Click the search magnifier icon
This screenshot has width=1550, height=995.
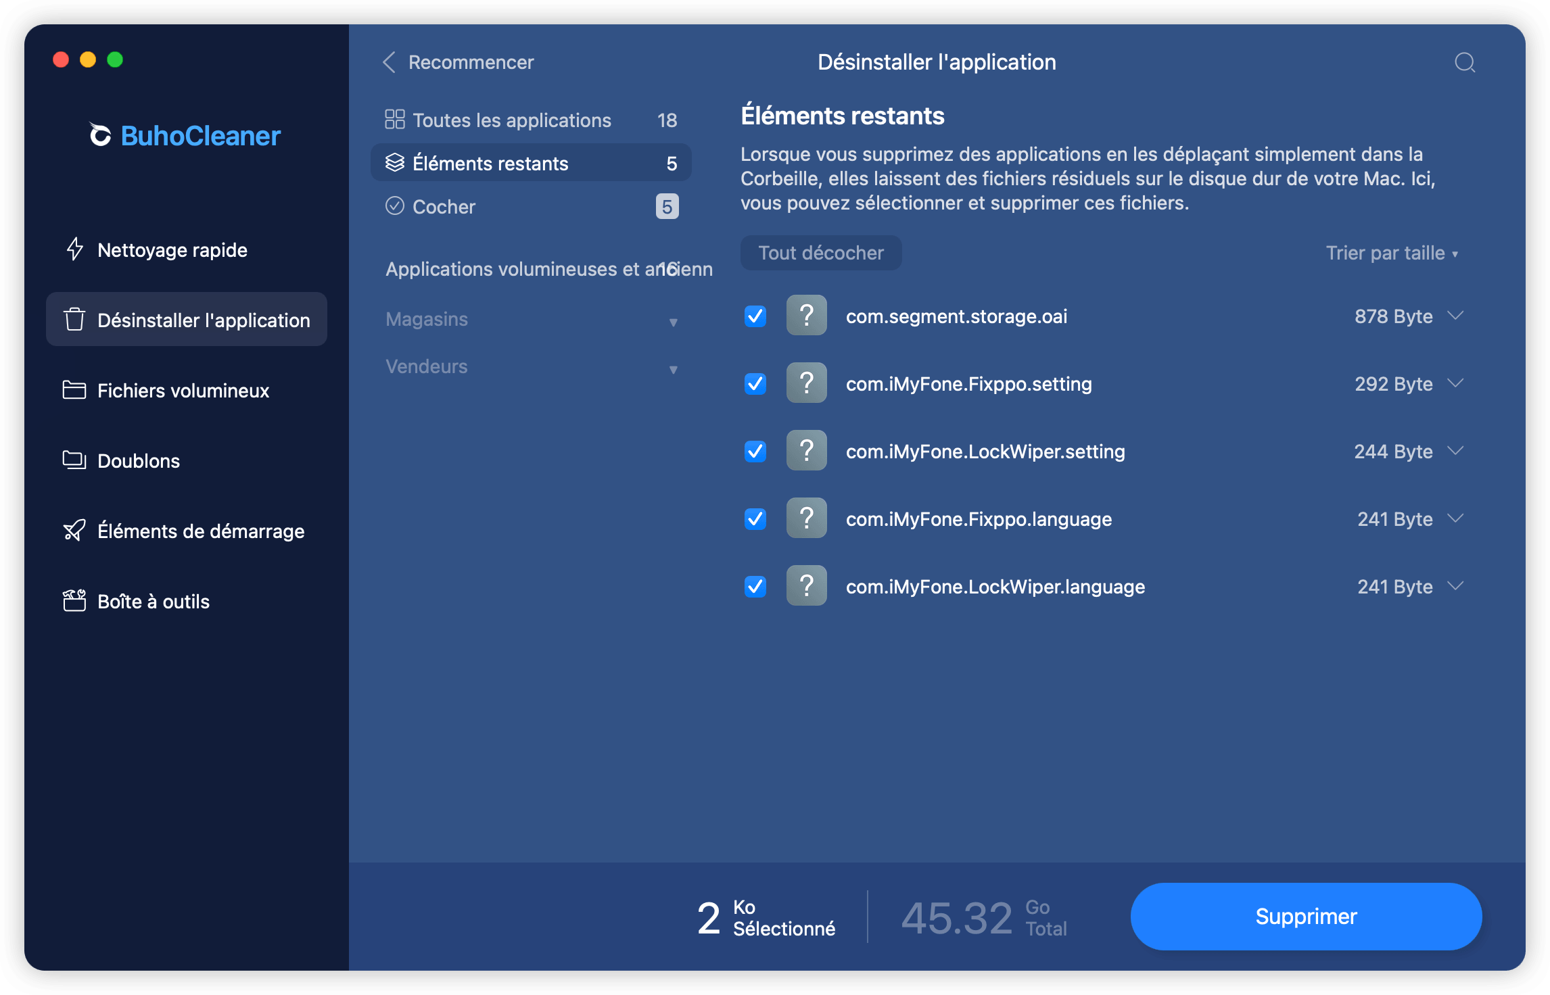(1465, 62)
